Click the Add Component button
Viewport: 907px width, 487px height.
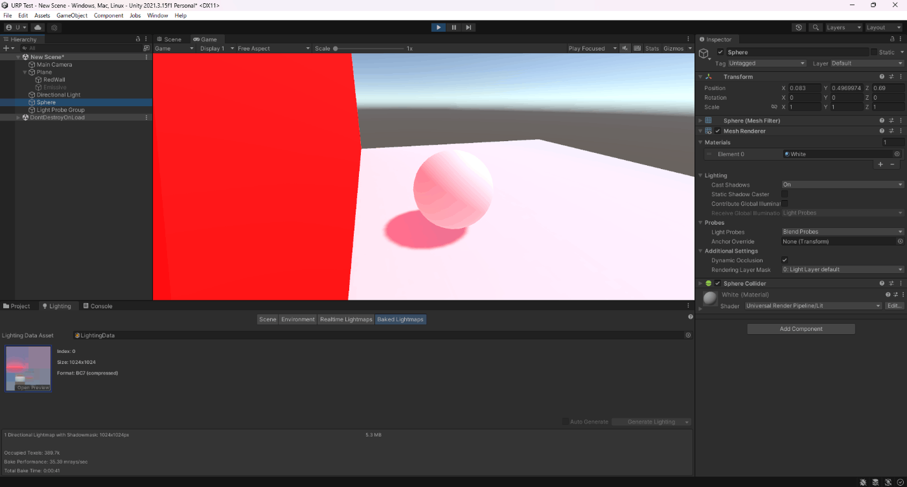tap(801, 329)
